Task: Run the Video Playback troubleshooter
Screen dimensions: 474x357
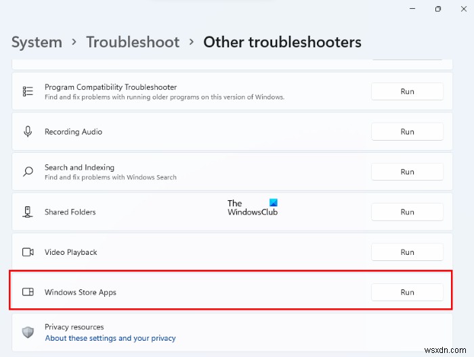Action: [x=407, y=252]
